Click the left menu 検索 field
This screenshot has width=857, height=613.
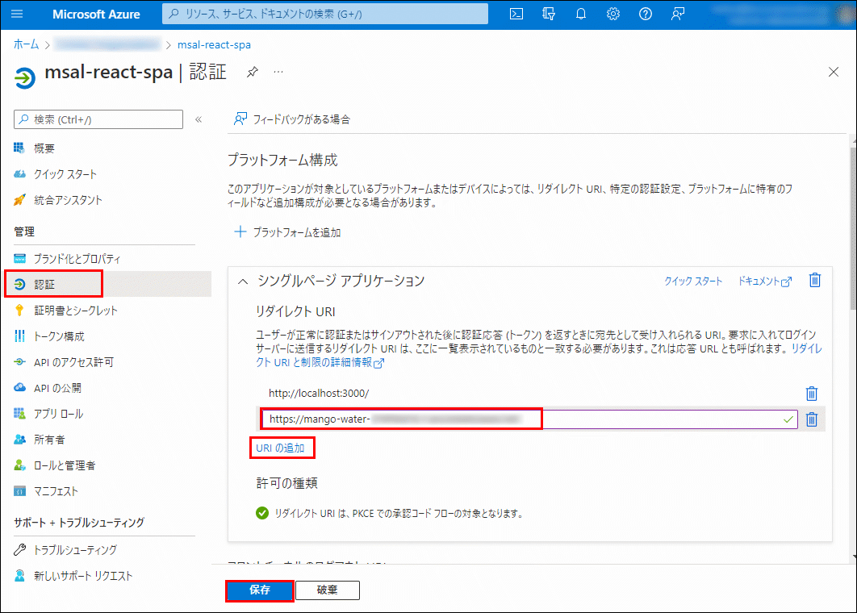98,119
